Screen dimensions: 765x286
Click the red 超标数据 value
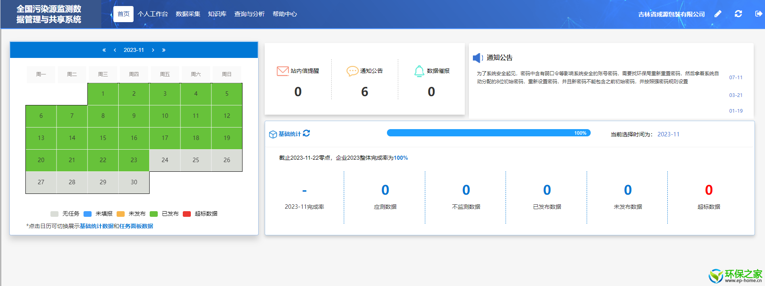709,190
